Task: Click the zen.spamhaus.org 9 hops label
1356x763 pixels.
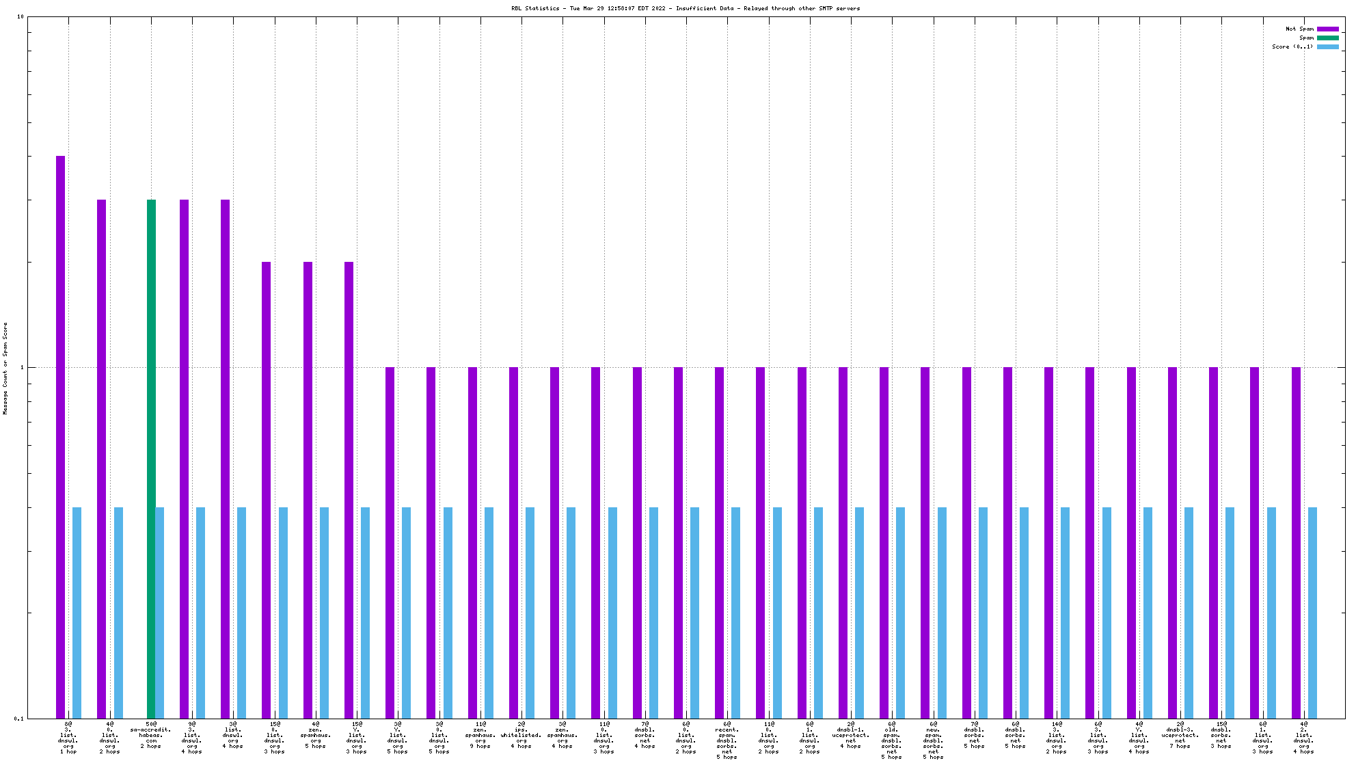Action: [x=480, y=735]
